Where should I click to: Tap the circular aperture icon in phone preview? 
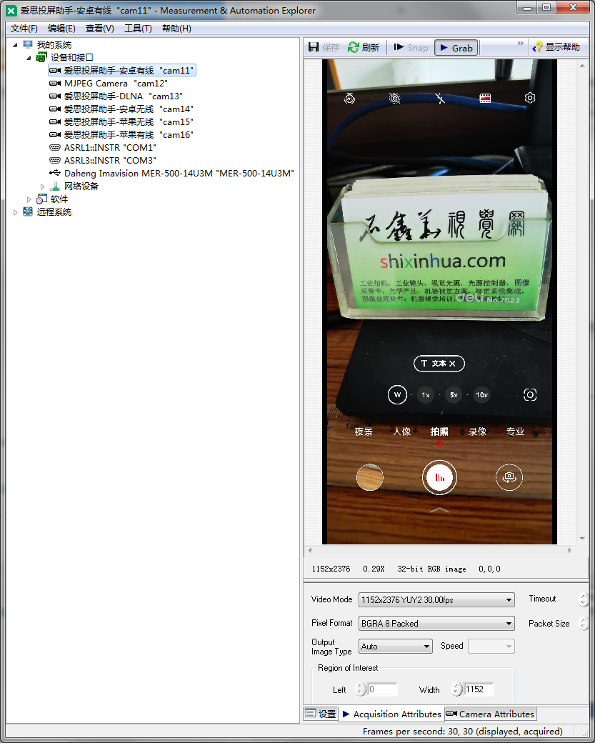(x=394, y=98)
